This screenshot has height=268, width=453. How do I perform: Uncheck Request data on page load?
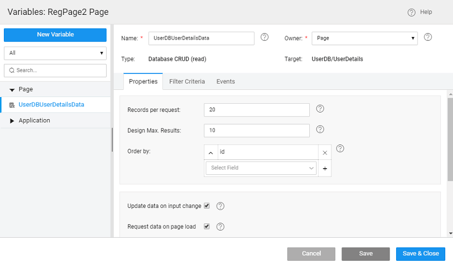207,226
